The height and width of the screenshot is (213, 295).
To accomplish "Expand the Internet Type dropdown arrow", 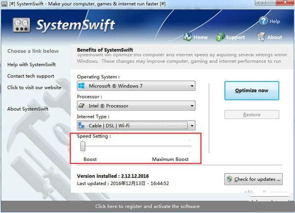I will [x=192, y=126].
